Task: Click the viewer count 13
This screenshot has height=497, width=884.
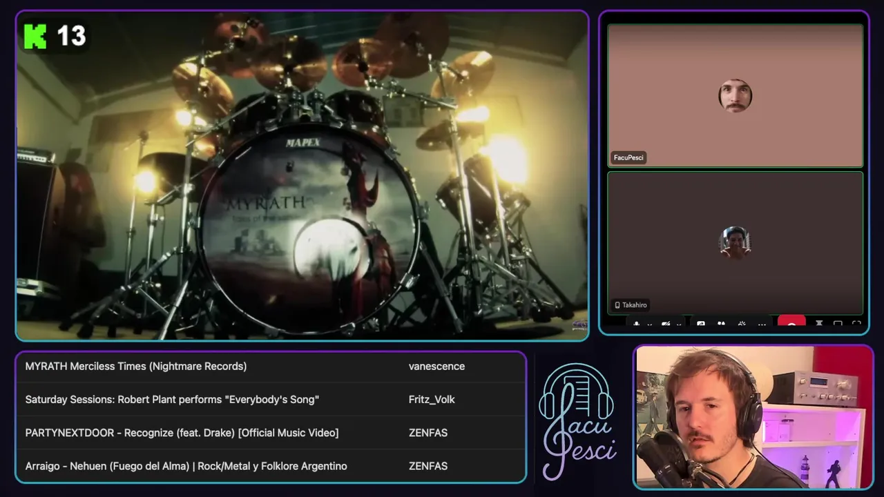Action: coord(71,36)
